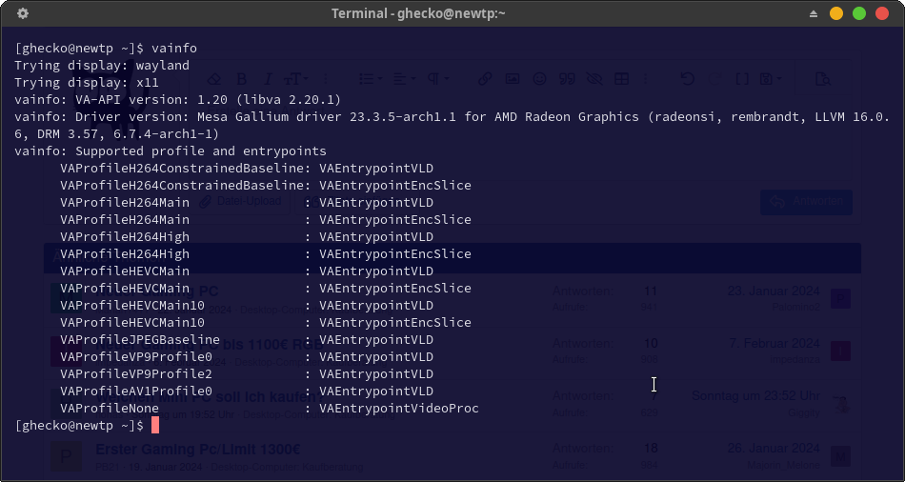Click '6, DRM 3.57, 6.7.4-arch1-1)' wrapped line

117,134
